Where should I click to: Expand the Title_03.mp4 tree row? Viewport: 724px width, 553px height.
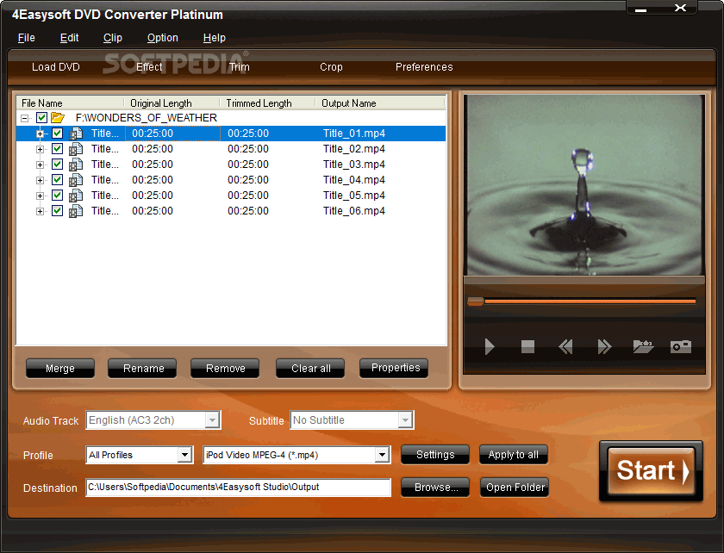click(41, 165)
